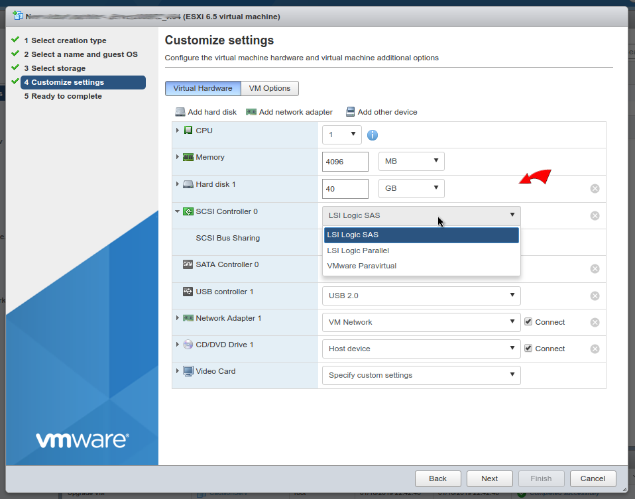The width and height of the screenshot is (635, 499).
Task: Click the Memory module icon
Action: click(x=188, y=157)
